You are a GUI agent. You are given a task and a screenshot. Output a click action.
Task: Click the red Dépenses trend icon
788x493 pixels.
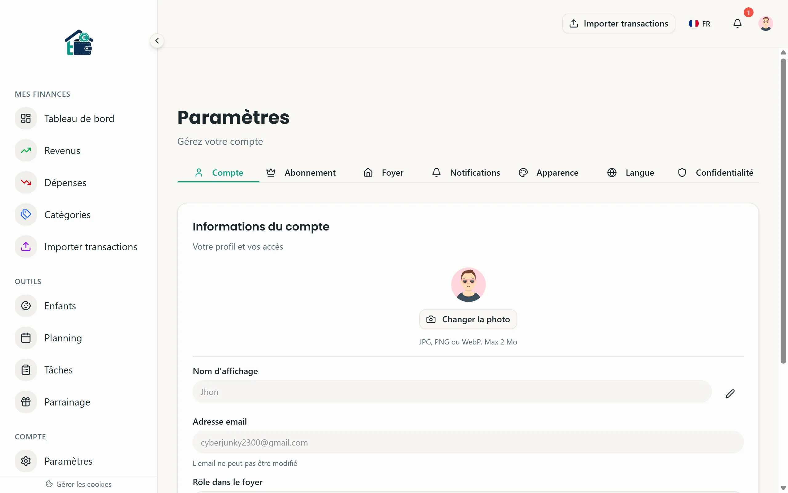tap(26, 182)
